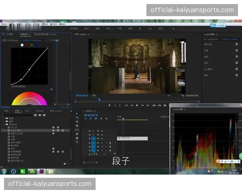Open Program Monitor settings wrench
Viewport: 242px width, 194px height.
pos(183,96)
